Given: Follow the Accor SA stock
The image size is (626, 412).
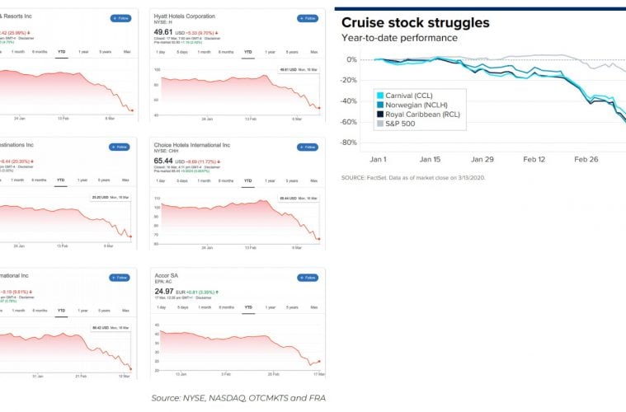Looking at the screenshot, I should pyautogui.click(x=308, y=278).
